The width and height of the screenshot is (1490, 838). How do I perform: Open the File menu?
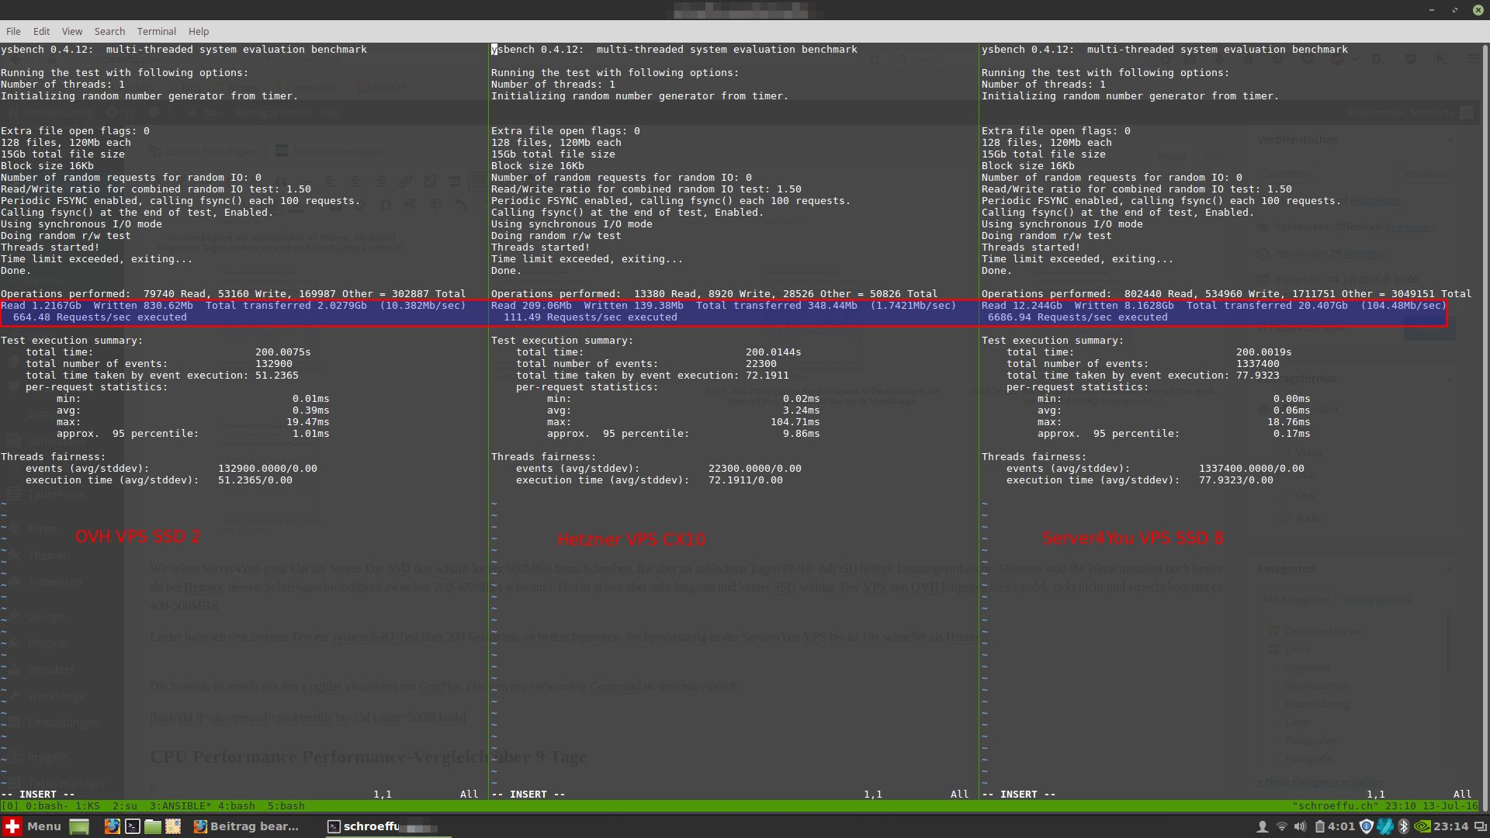point(13,31)
